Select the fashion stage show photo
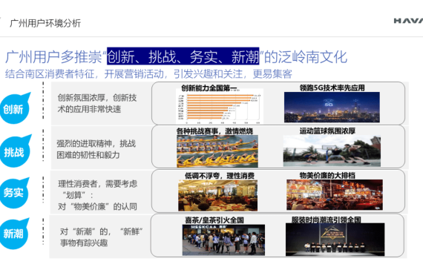The image size is (423, 267). [335, 240]
